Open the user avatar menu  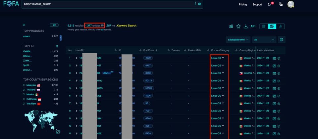click(x=291, y=4)
